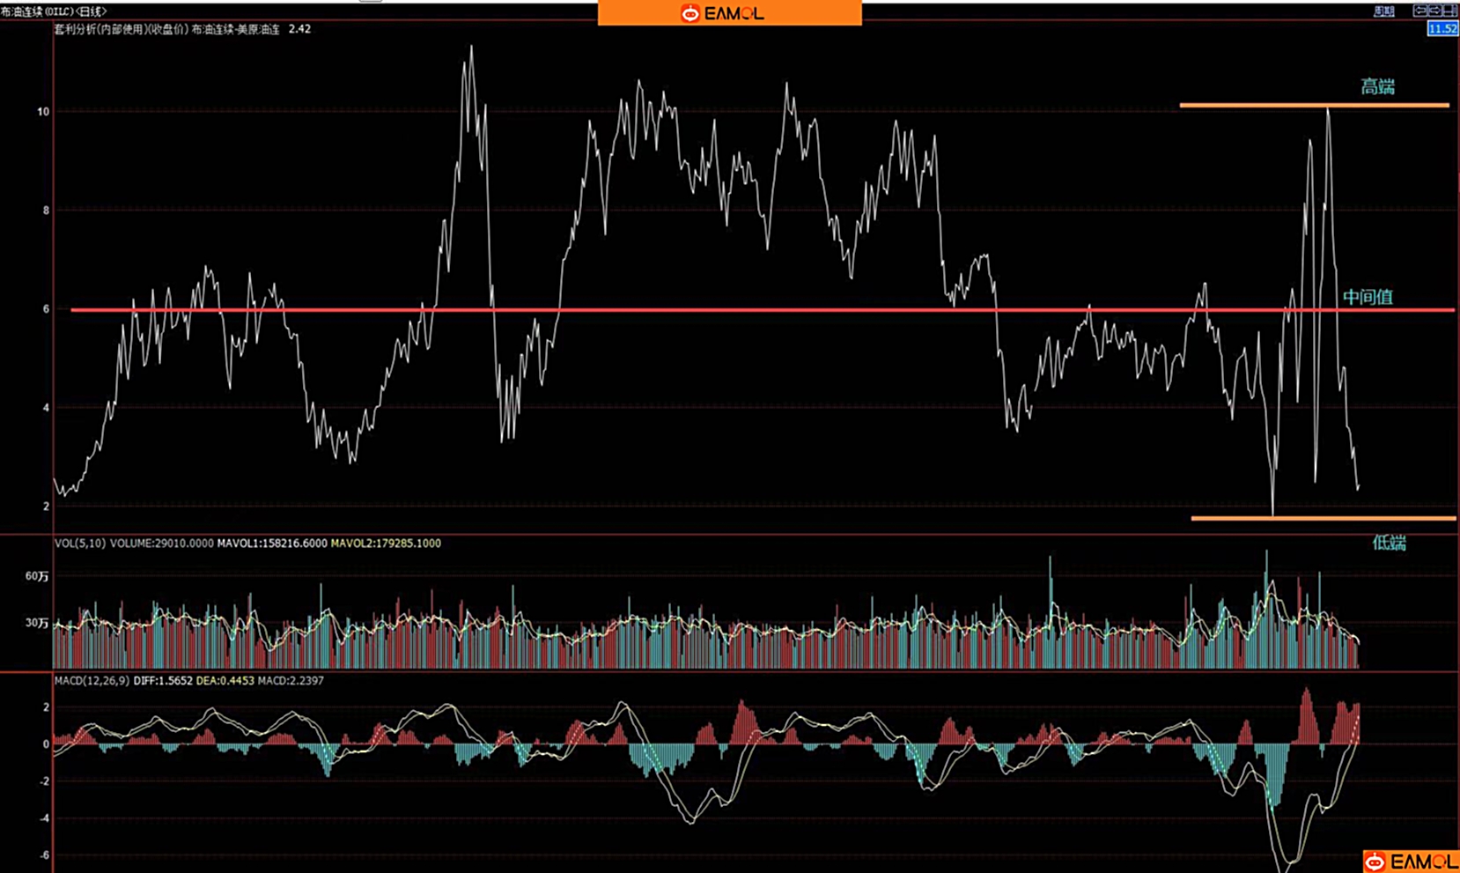Viewport: 1460px width, 873px height.
Task: Click the MAVOL1 moving average value label
Action: tap(271, 544)
